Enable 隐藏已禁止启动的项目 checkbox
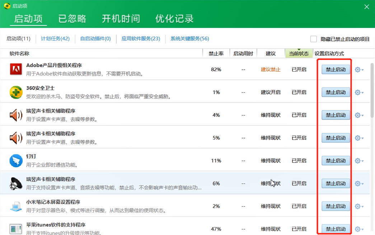The height and width of the screenshot is (235, 375). (x=314, y=39)
